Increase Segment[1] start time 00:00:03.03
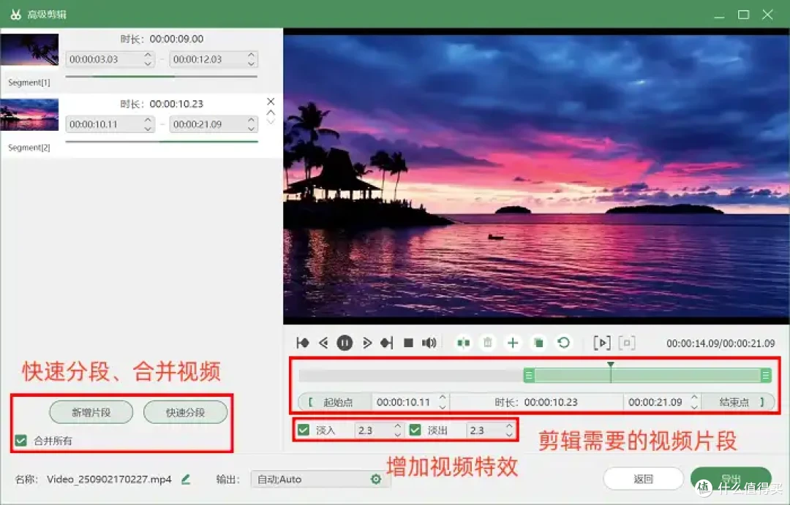 tap(148, 55)
